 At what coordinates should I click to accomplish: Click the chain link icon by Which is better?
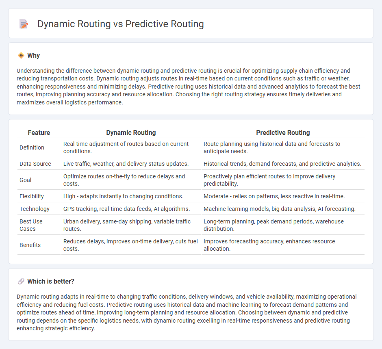[21, 282]
